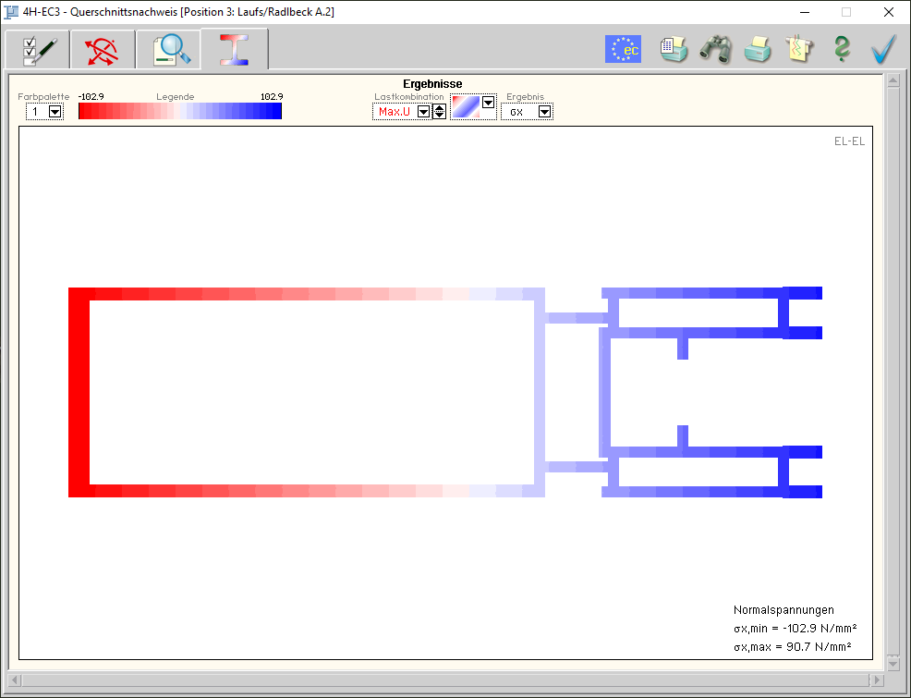Viewport: 911px width, 698px height.
Task: Switch to the internal forces tab
Action: (102, 50)
